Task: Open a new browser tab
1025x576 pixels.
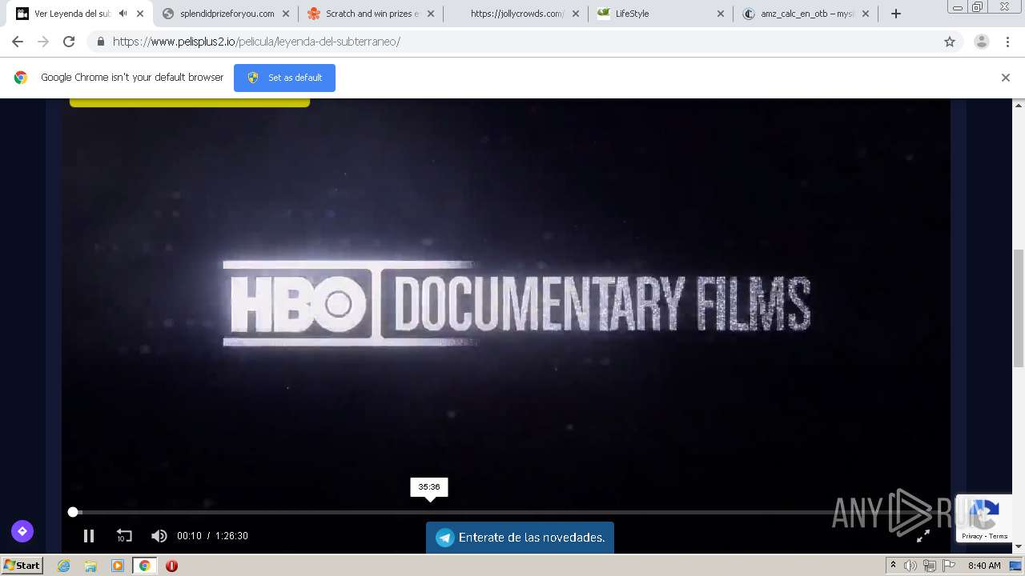Action: [x=896, y=14]
